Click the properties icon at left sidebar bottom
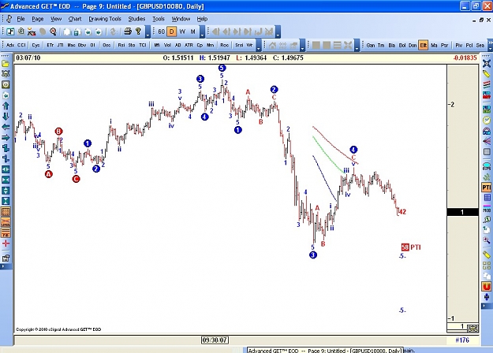493x353 pixels. (6, 258)
